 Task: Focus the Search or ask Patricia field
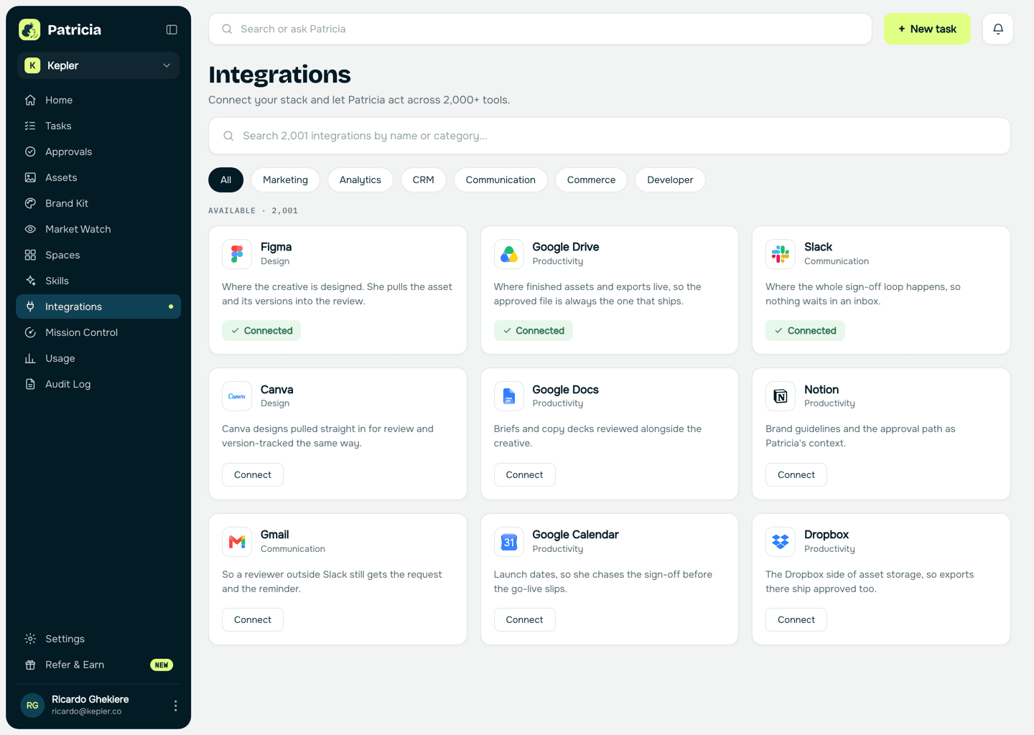click(x=540, y=29)
